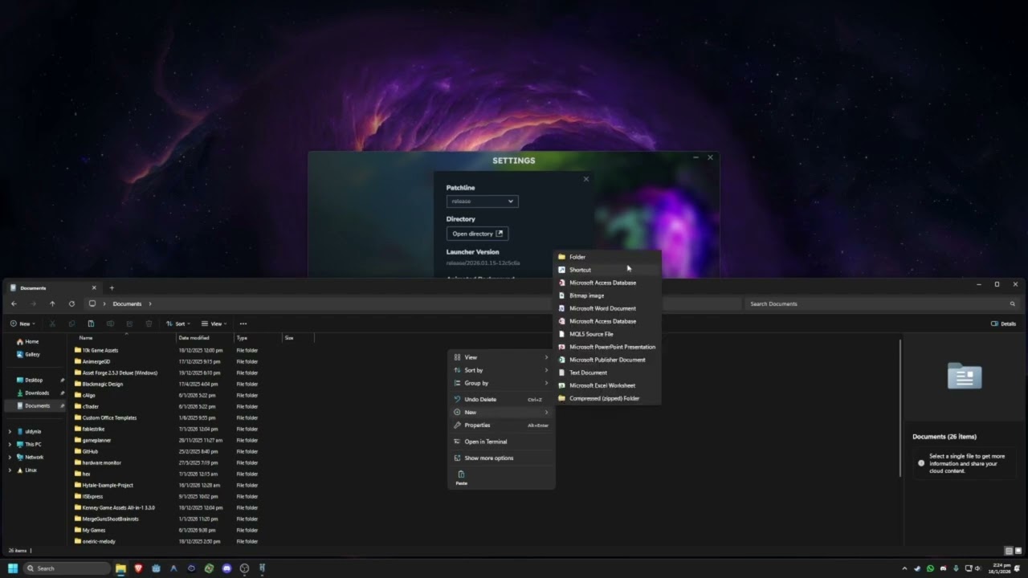The image size is (1028, 578).
Task: Click the Up arrow navigation button
Action: [x=52, y=304]
